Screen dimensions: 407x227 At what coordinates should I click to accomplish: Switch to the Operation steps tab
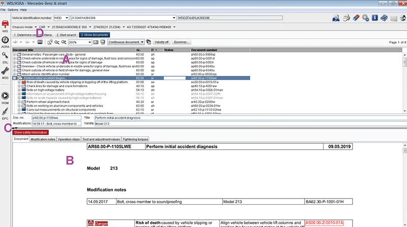tap(69, 139)
